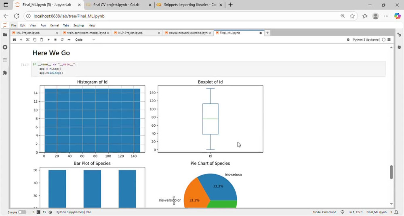Switch to the train_sentiment_model.ipynb tab

pyautogui.click(x=86, y=33)
